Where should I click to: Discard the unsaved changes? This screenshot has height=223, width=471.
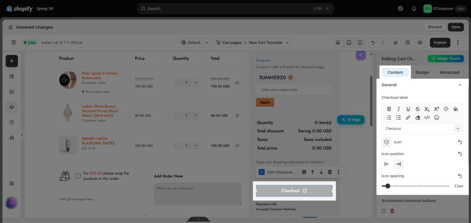435,27
